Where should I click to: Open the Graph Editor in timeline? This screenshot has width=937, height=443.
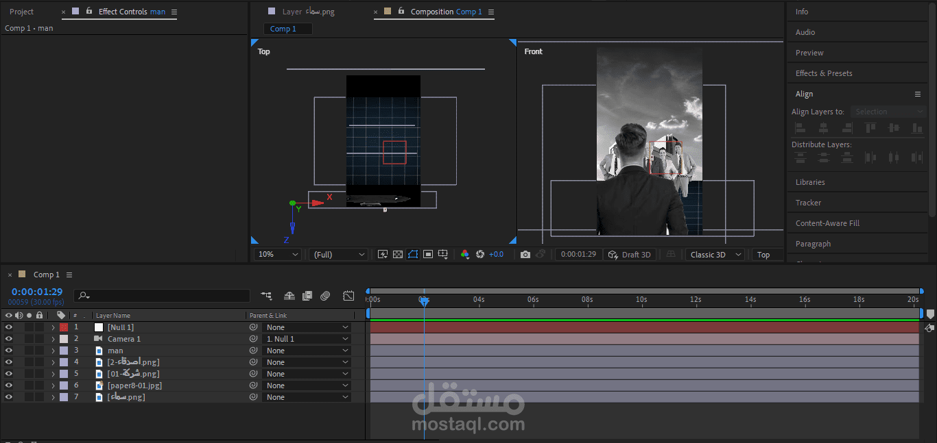pos(348,296)
